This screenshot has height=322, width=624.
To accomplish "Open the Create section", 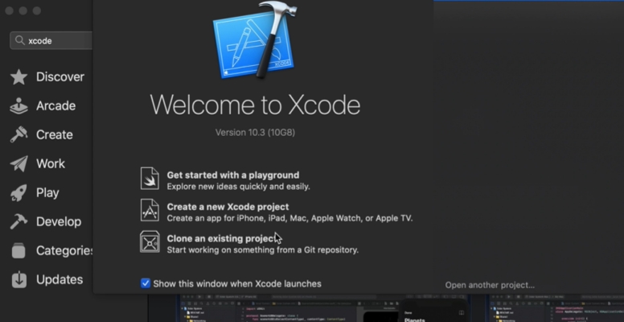I will pyautogui.click(x=55, y=134).
